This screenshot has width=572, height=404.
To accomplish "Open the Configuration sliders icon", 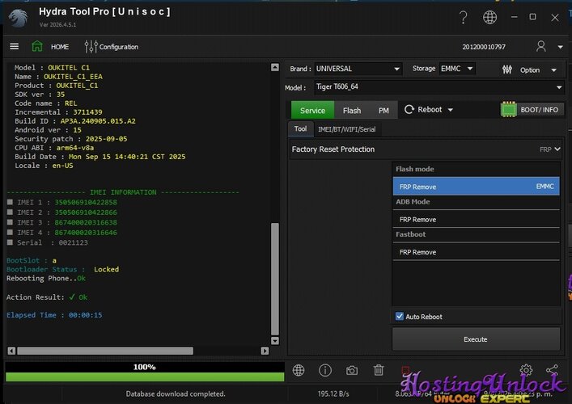I will pyautogui.click(x=91, y=47).
